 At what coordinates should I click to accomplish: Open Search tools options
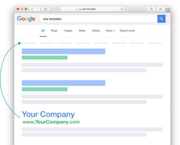tap(127, 31)
